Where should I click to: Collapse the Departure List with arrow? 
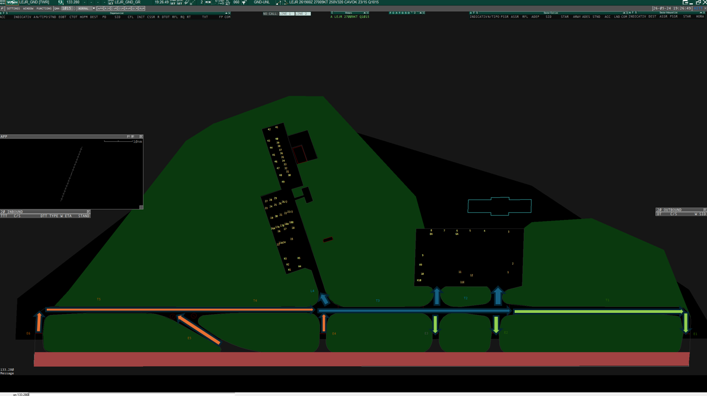226,13
